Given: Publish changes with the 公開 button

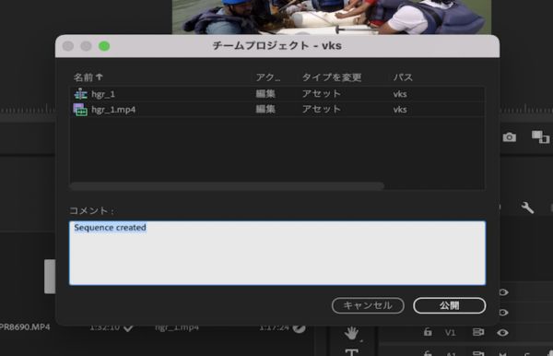Looking at the screenshot, I should click(450, 305).
